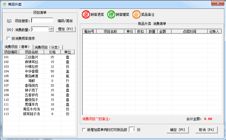Sort by the 价格 column header

pos(52,52)
